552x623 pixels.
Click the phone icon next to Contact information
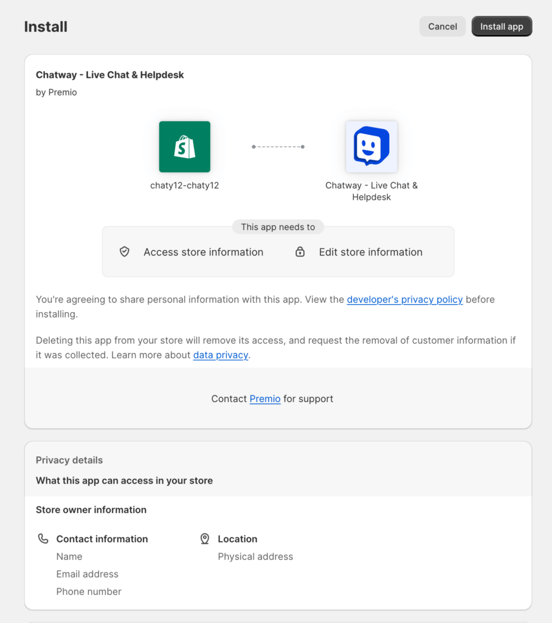(x=43, y=539)
